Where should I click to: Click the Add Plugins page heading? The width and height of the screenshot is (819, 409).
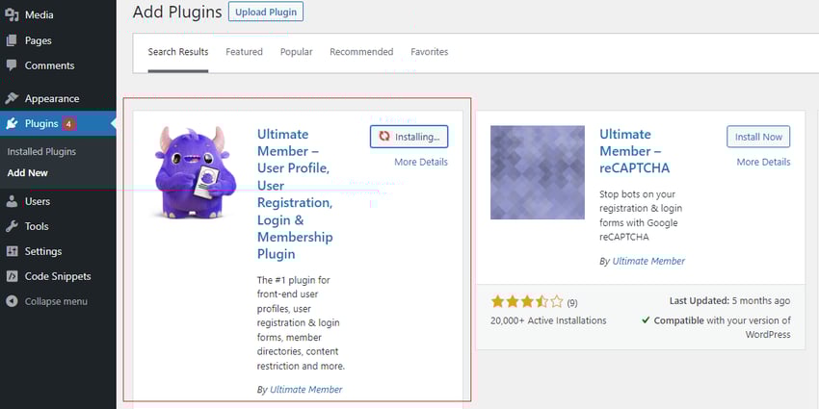click(x=177, y=12)
